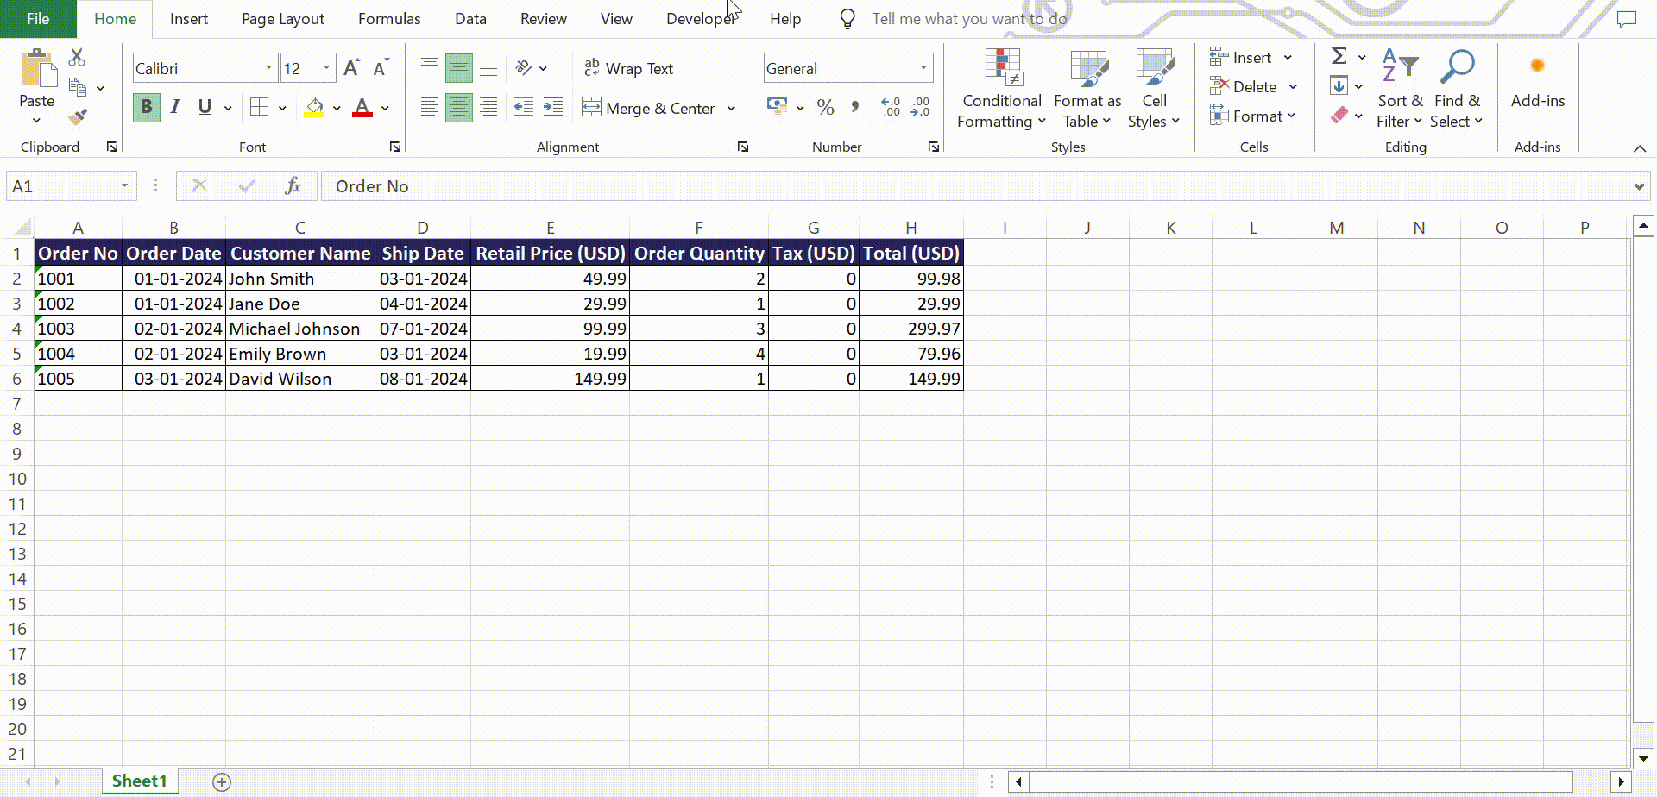Toggle Wrap Text

[x=629, y=69]
